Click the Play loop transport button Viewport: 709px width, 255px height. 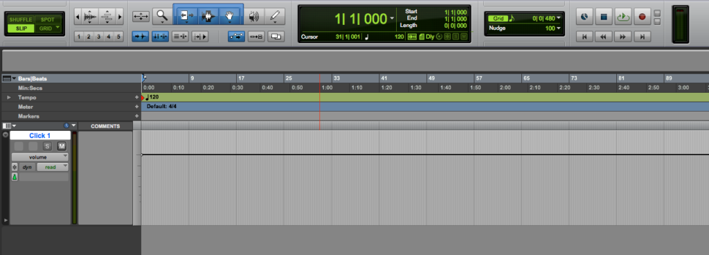point(622,17)
